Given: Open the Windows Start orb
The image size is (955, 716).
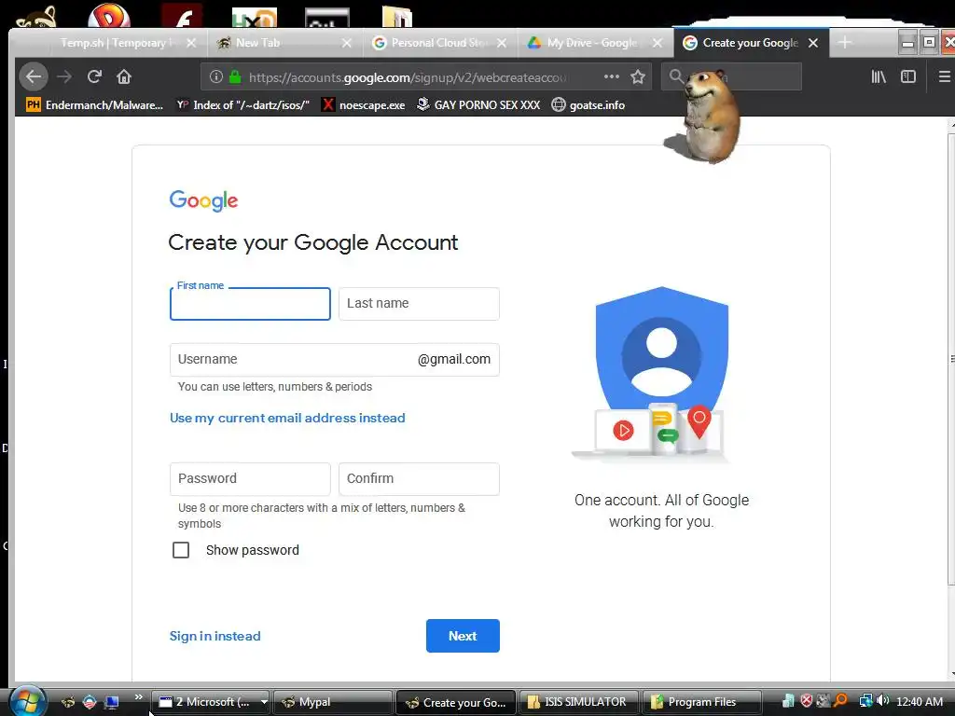Looking at the screenshot, I should pos(26,701).
